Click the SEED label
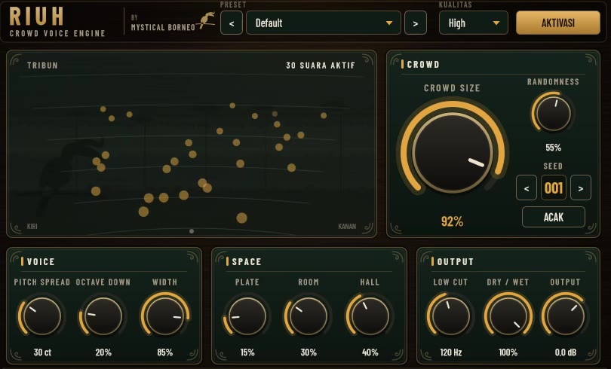611x369 pixels. [x=553, y=166]
